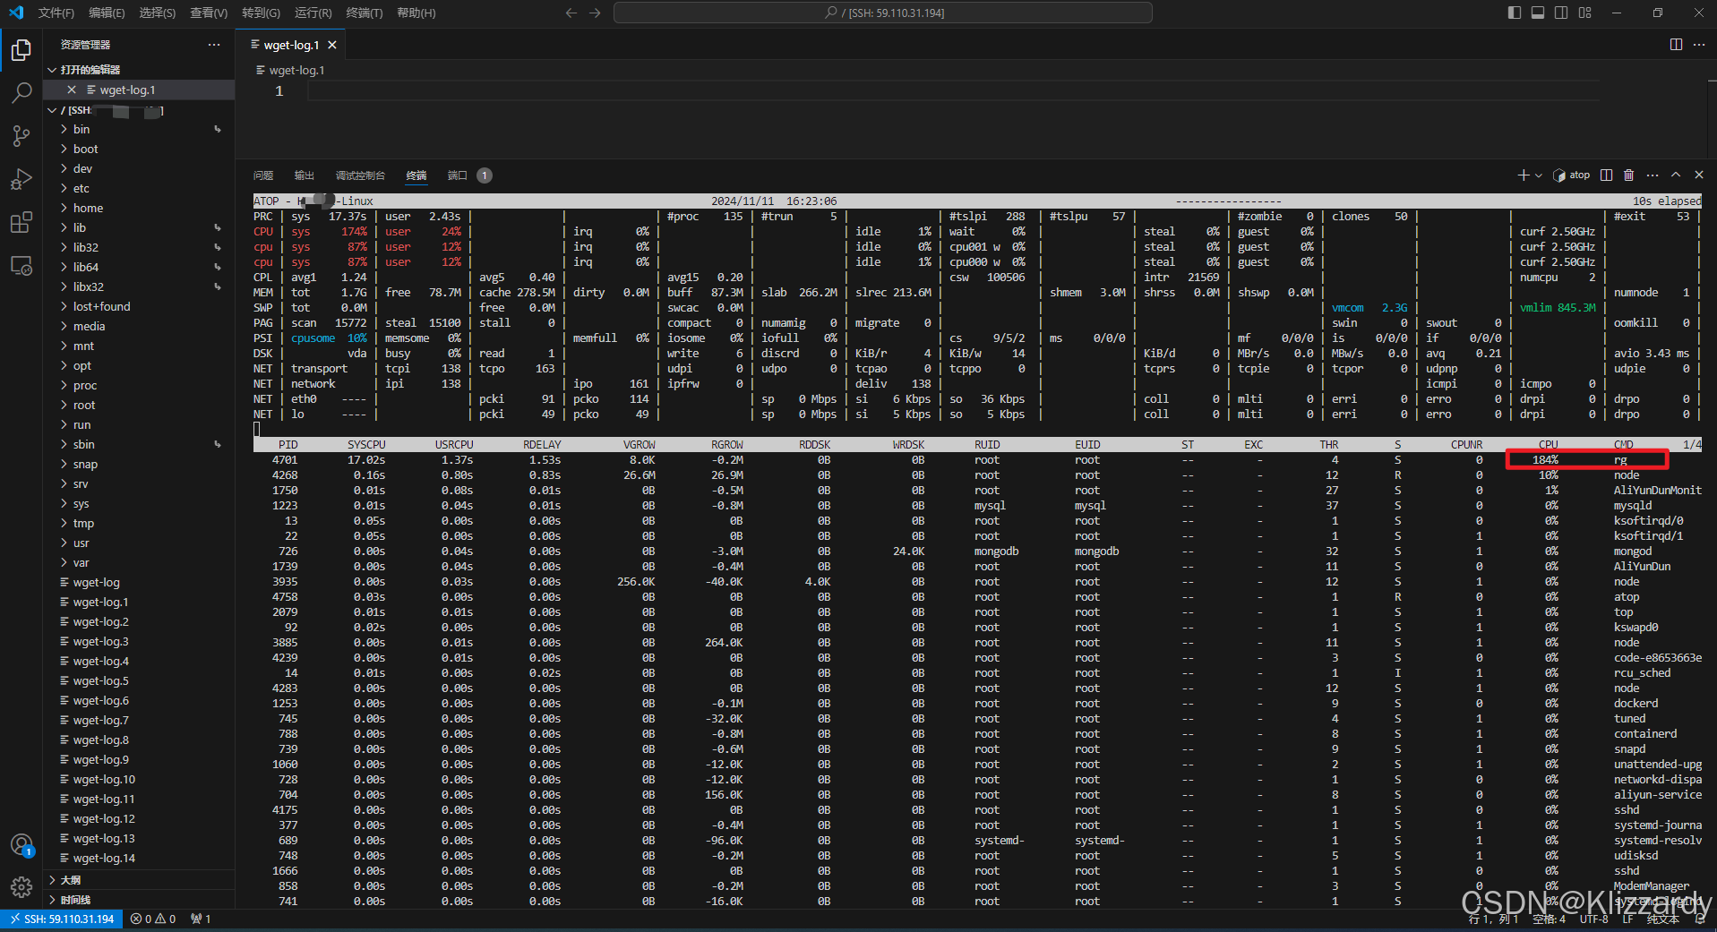Toggle the primary sidebar layout button

(x=1515, y=13)
